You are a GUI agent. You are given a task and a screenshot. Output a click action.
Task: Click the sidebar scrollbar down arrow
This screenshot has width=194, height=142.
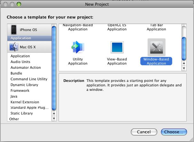tap(54, 119)
